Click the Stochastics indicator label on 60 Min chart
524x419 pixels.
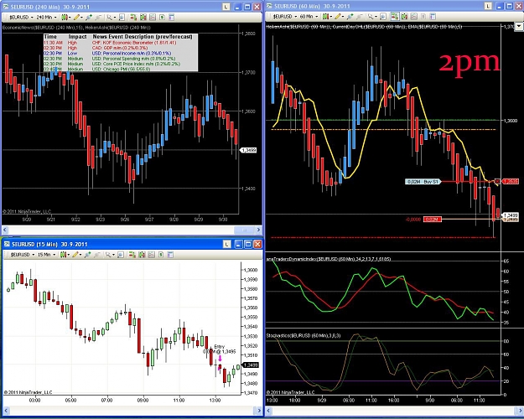[304, 335]
